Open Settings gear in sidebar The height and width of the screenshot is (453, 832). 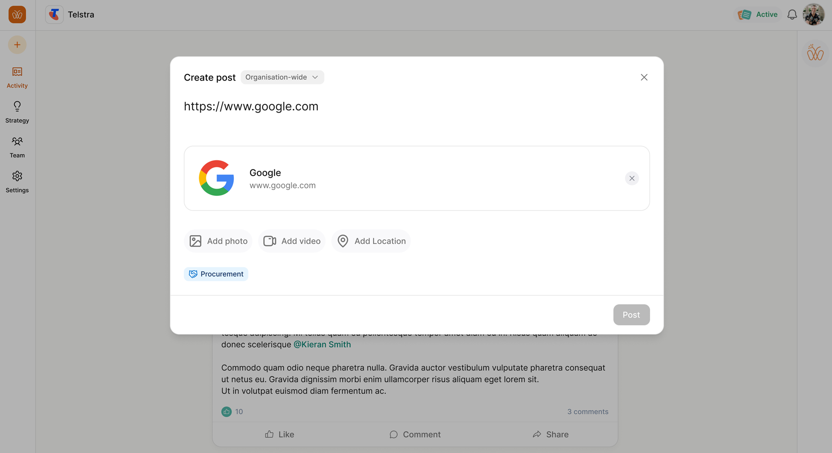click(x=17, y=182)
